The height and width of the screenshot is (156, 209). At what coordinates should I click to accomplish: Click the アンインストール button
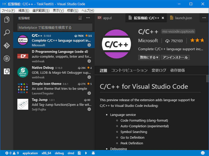(x=175, y=57)
